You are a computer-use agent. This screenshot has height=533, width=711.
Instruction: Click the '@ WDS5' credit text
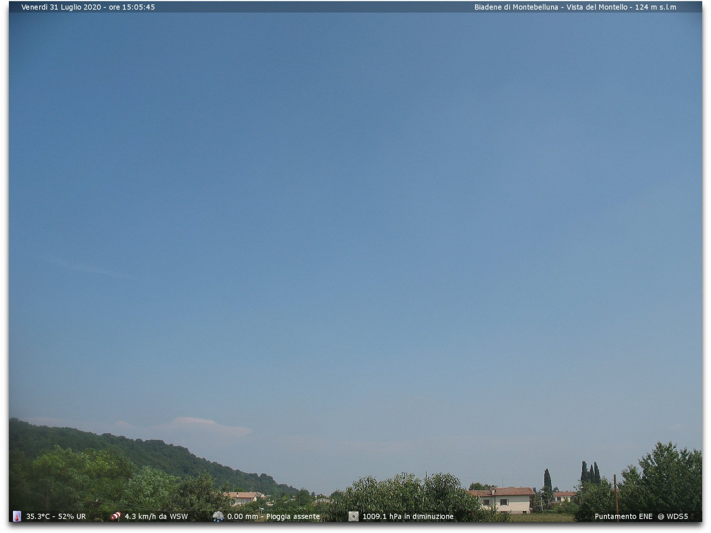tap(673, 517)
